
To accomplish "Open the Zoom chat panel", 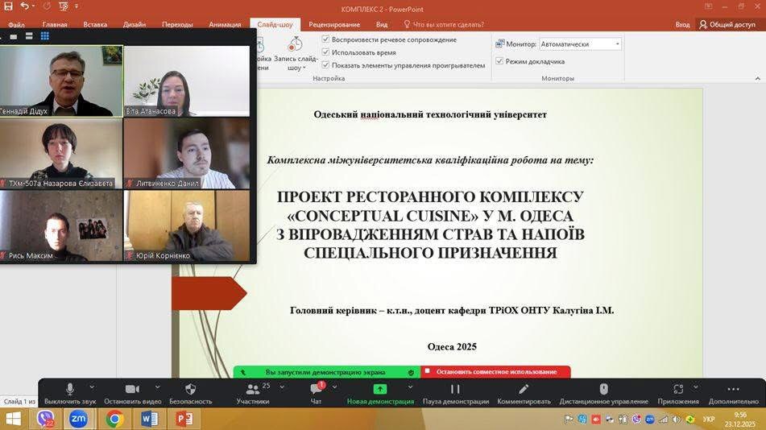I will pos(316,390).
